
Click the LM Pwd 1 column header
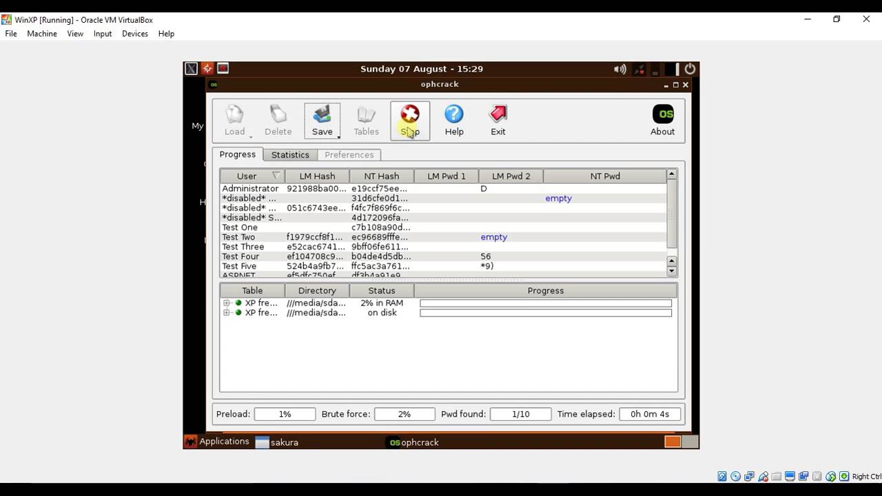coord(447,176)
